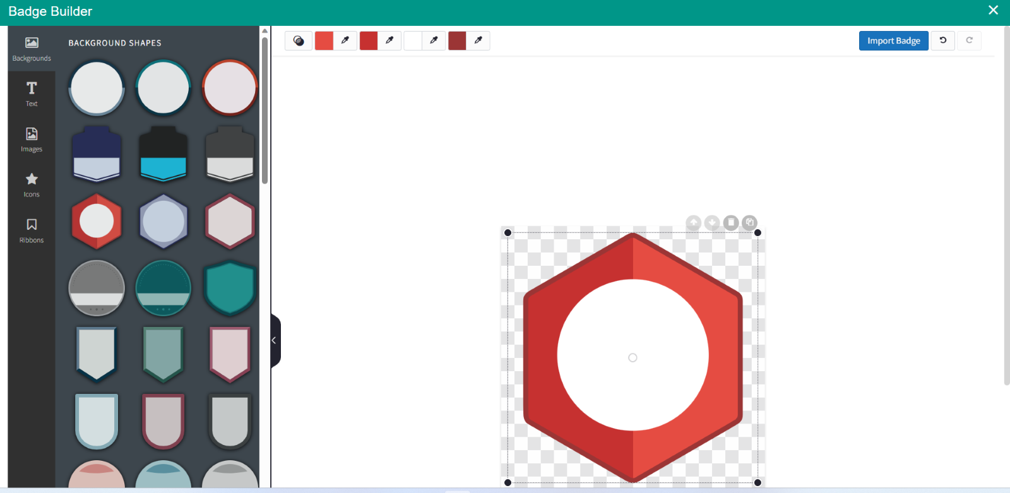Select the circle with teal border
1010x493 pixels.
click(163, 88)
